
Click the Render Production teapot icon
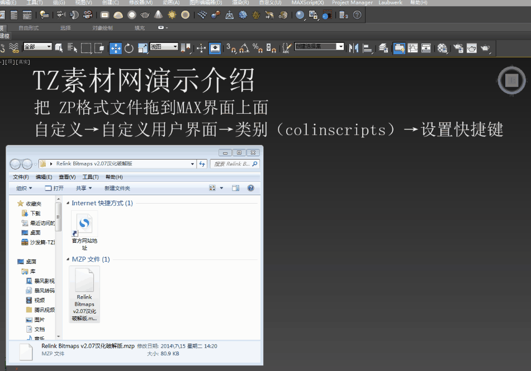tap(485, 49)
